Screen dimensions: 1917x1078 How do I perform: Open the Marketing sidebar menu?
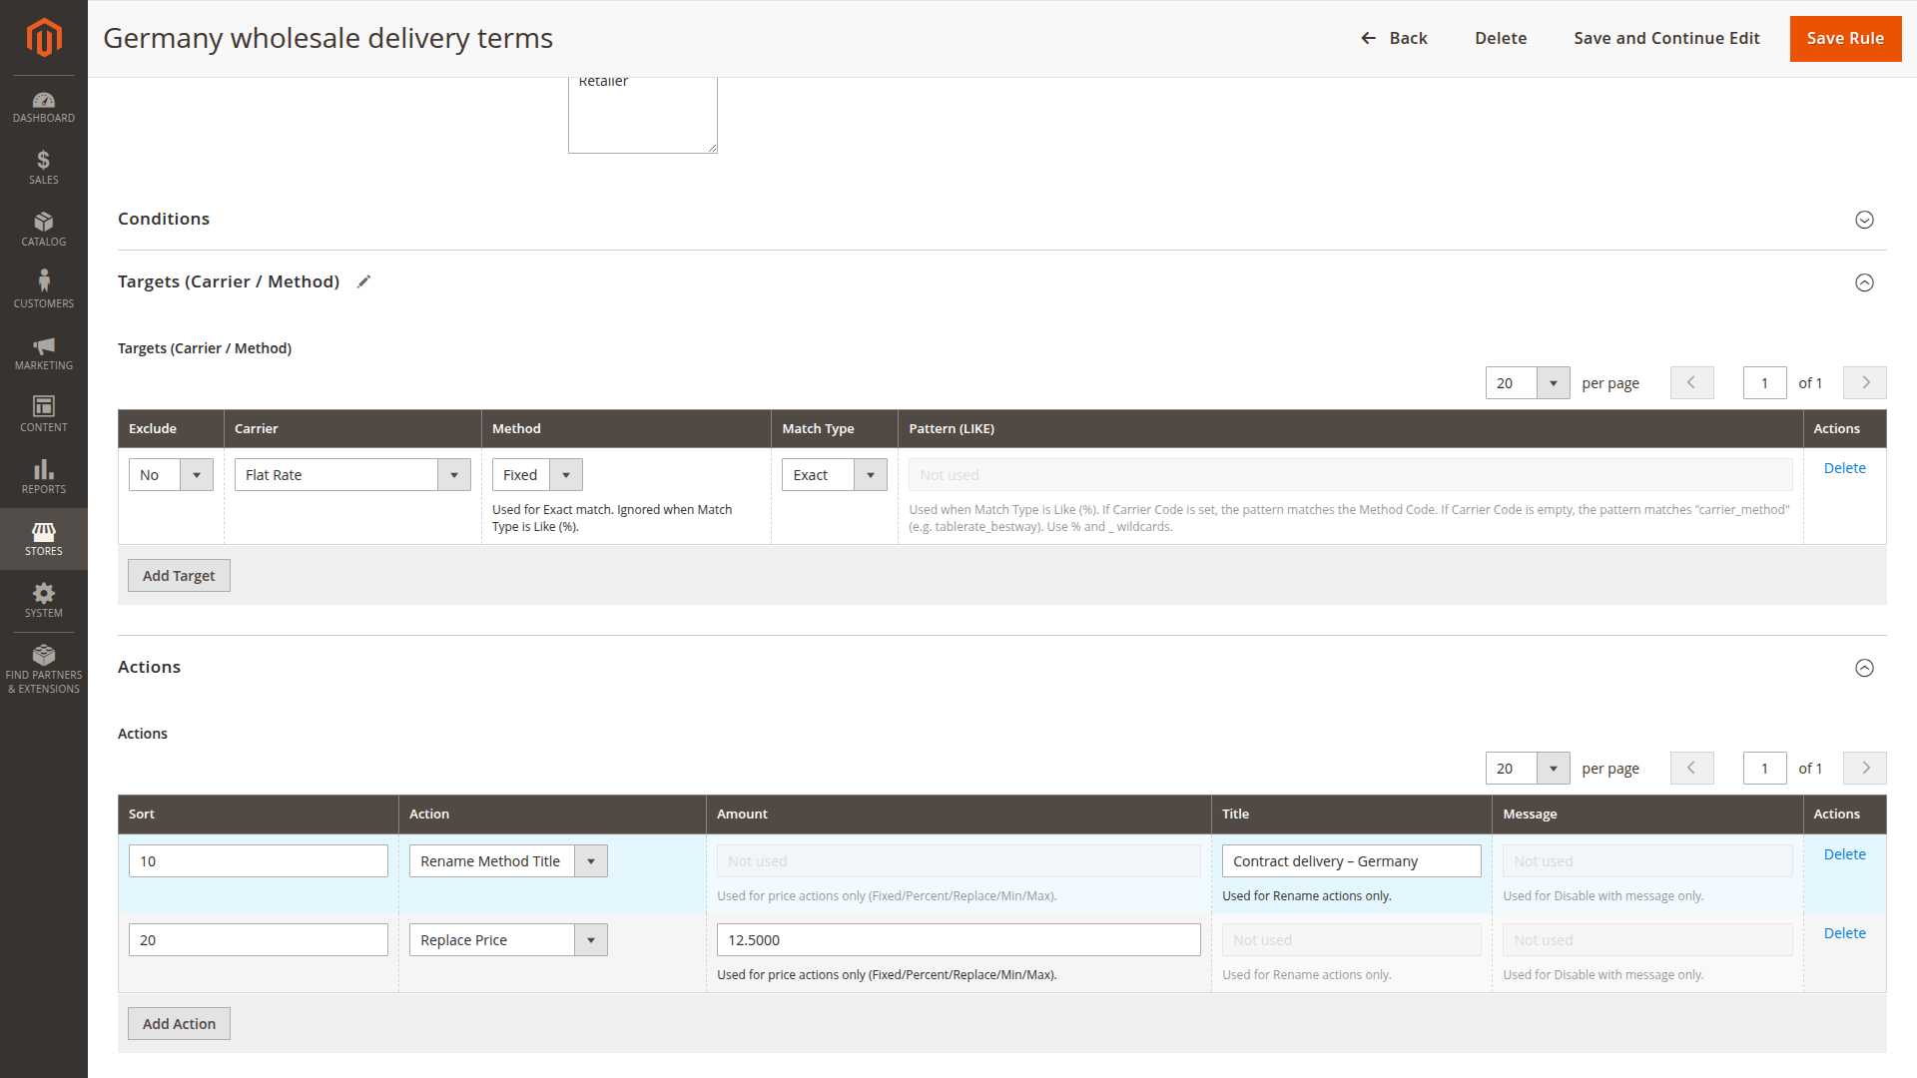pos(44,353)
